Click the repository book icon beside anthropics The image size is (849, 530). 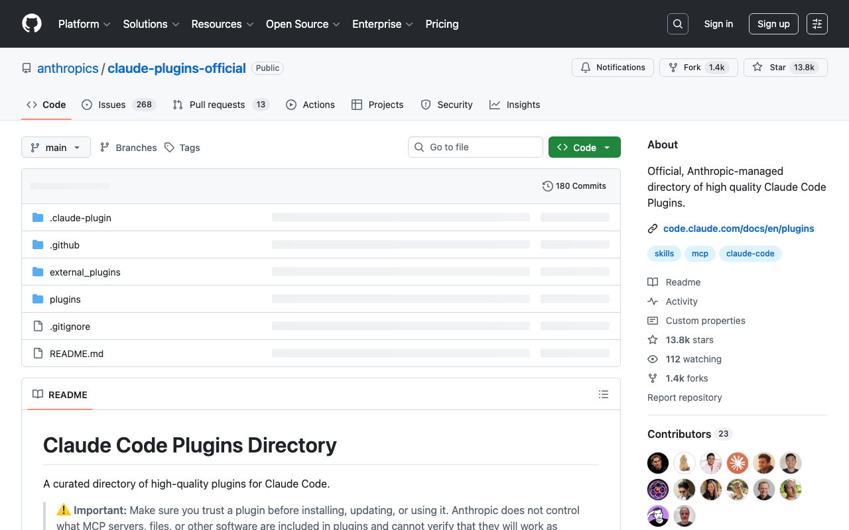coord(26,68)
